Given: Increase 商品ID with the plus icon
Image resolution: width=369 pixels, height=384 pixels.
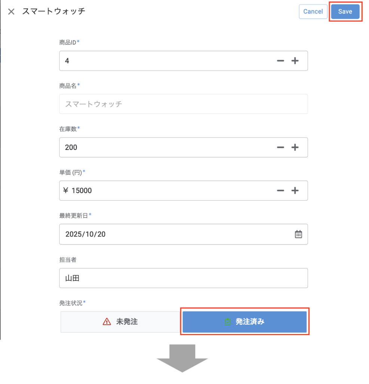Looking at the screenshot, I should pos(295,61).
